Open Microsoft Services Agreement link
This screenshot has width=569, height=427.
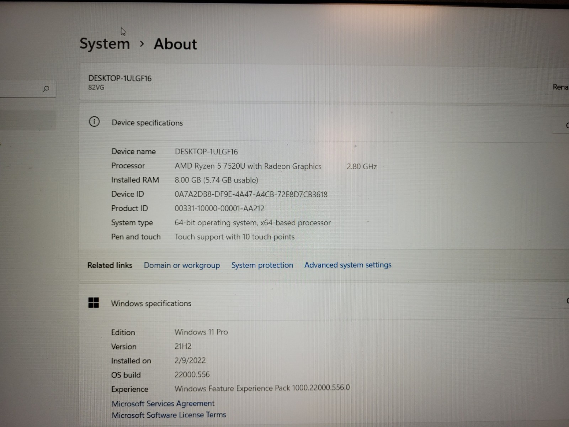coord(163,403)
